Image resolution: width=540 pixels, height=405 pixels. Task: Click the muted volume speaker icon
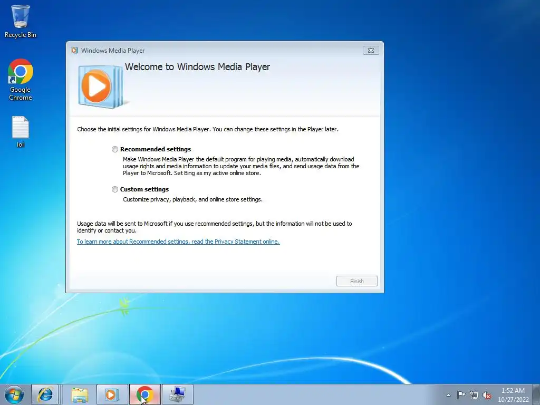[x=487, y=395]
